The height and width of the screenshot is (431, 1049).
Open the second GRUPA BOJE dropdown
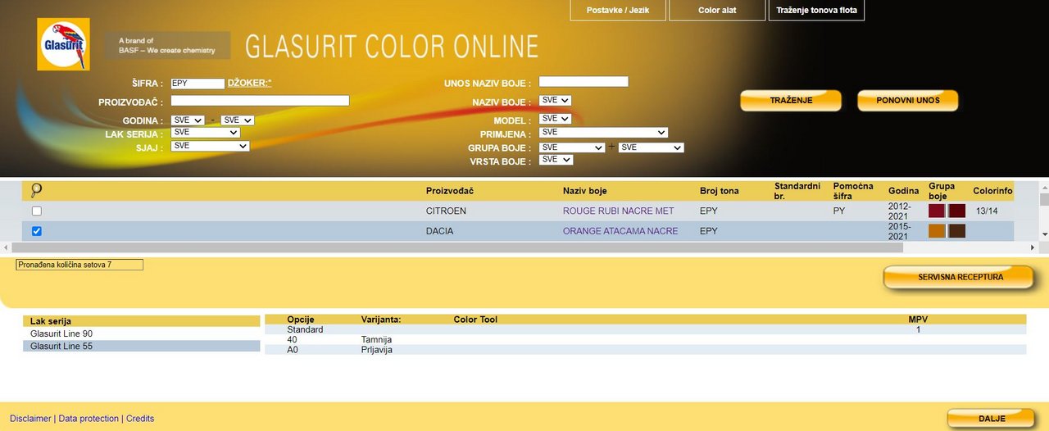tap(651, 147)
